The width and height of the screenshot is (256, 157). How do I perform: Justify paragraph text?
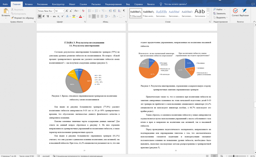102,16
